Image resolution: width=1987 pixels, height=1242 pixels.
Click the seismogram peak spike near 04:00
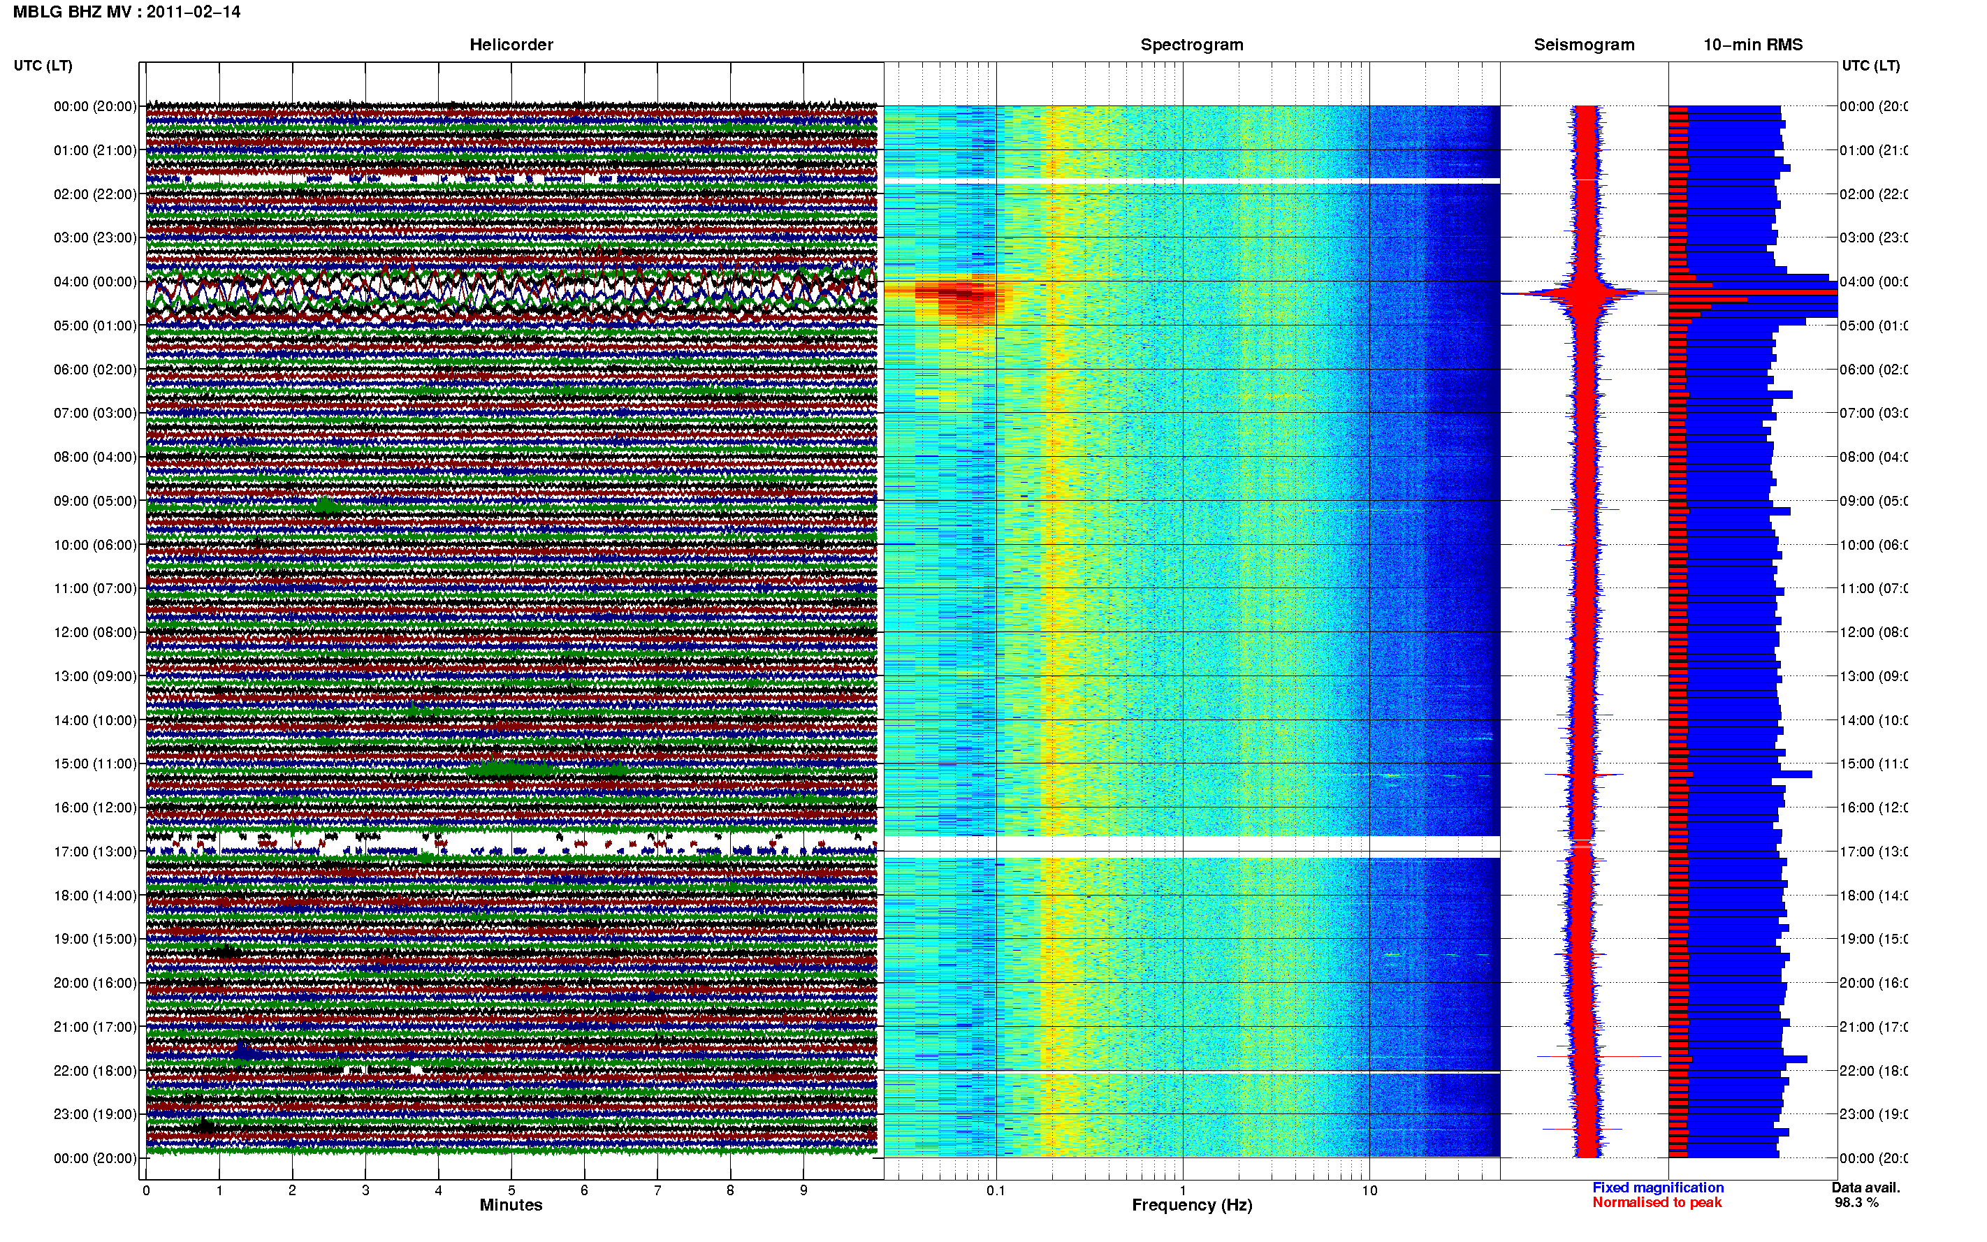[1584, 293]
